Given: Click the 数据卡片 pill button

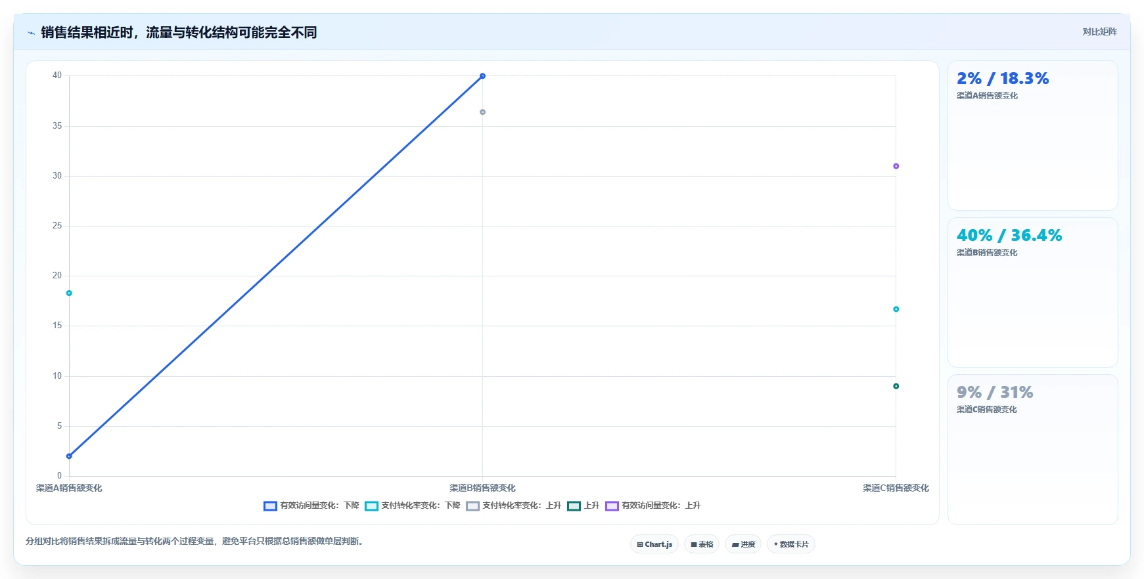Looking at the screenshot, I should [x=791, y=544].
